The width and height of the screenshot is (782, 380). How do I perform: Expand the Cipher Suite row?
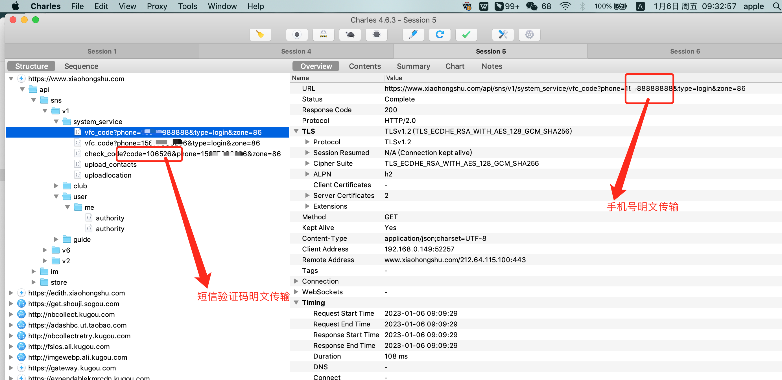(x=307, y=163)
